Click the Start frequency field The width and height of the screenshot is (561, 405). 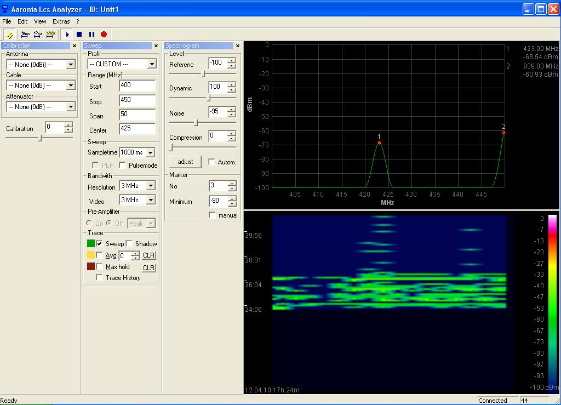tap(138, 86)
